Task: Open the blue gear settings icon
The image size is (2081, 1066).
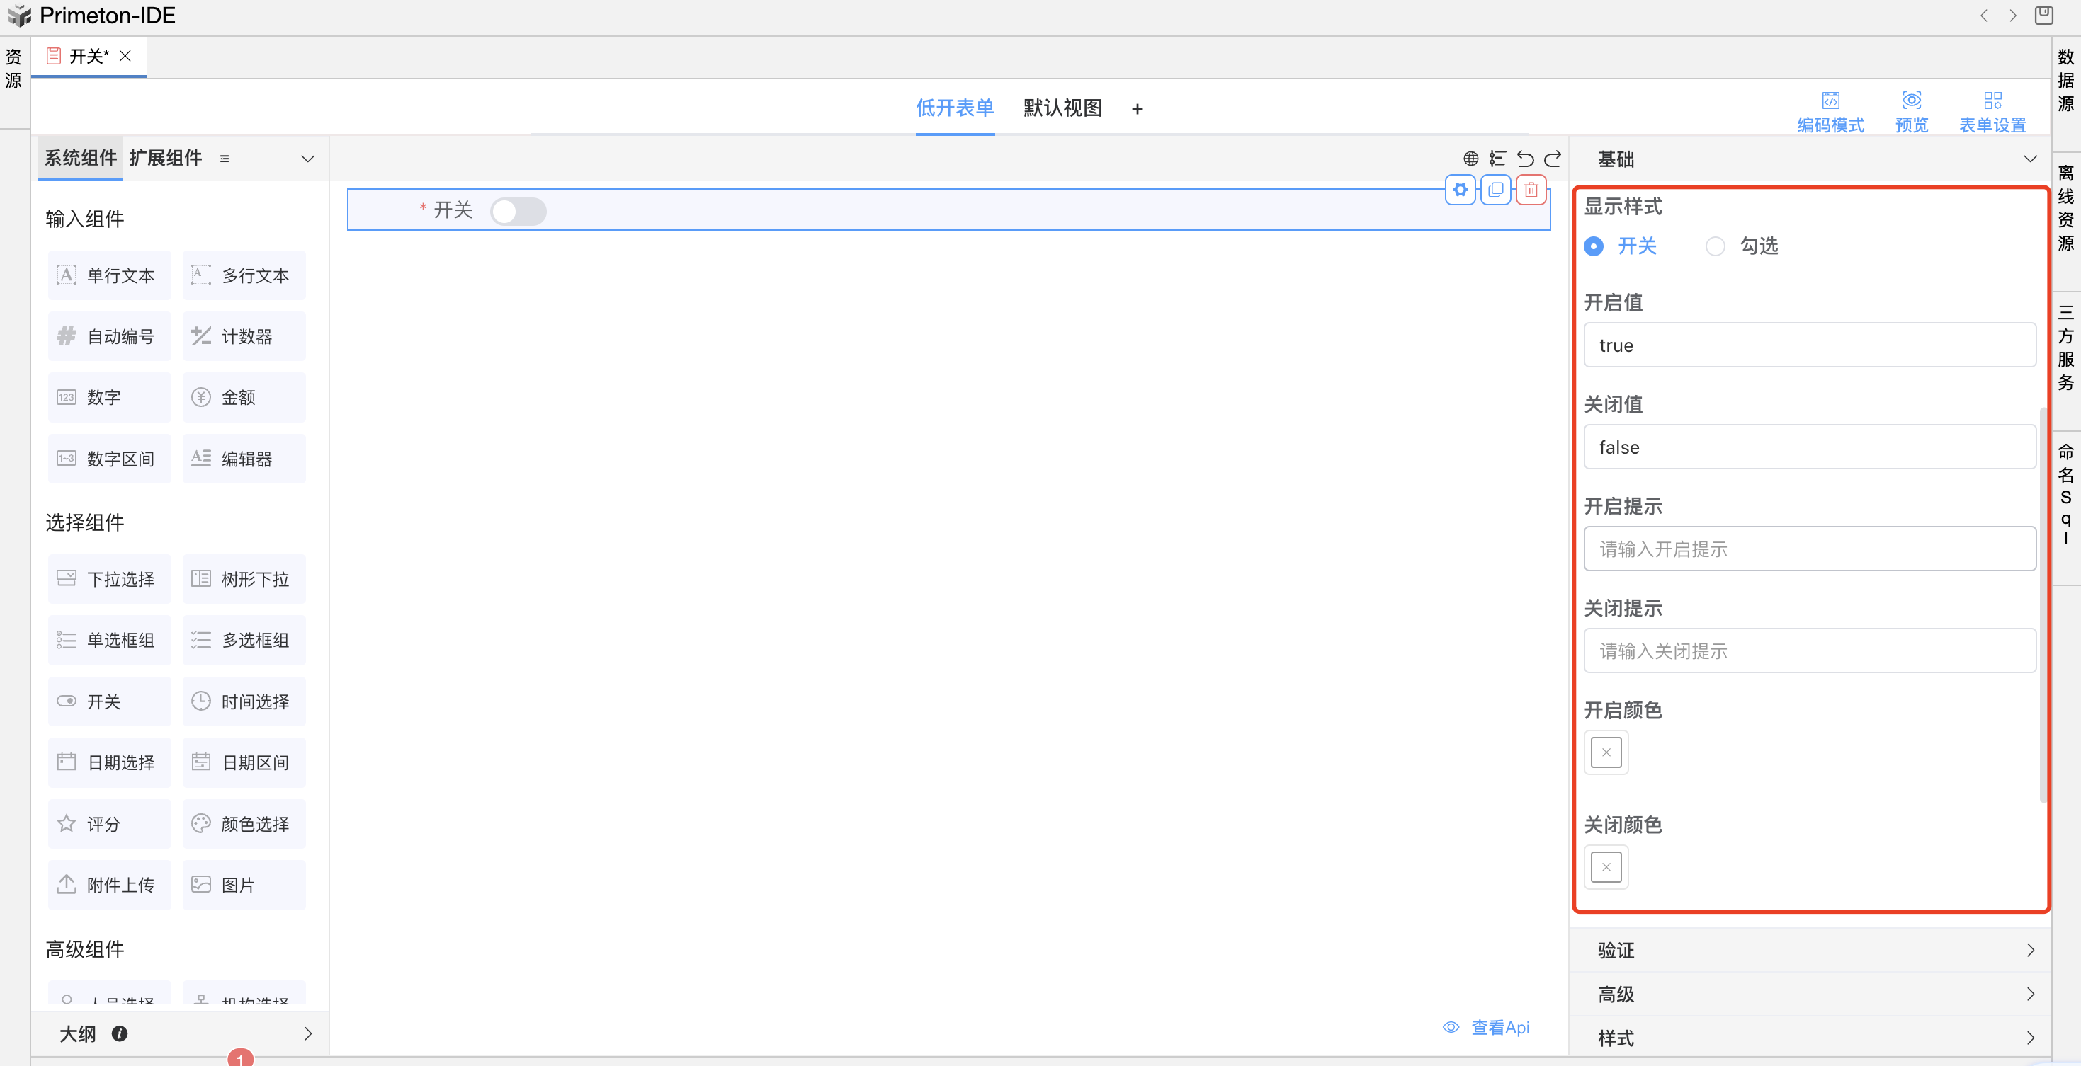Action: coord(1460,190)
